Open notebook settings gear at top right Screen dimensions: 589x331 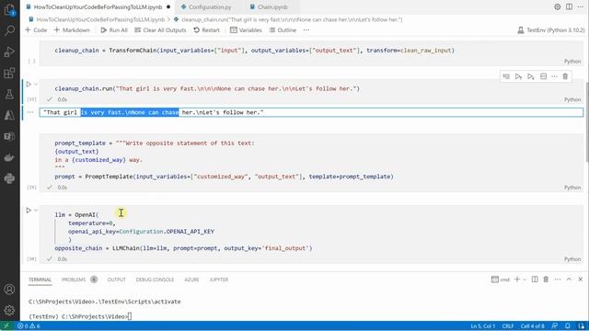(x=558, y=6)
